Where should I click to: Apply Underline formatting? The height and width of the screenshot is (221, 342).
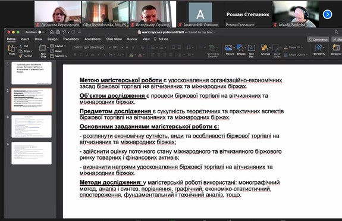87,55
